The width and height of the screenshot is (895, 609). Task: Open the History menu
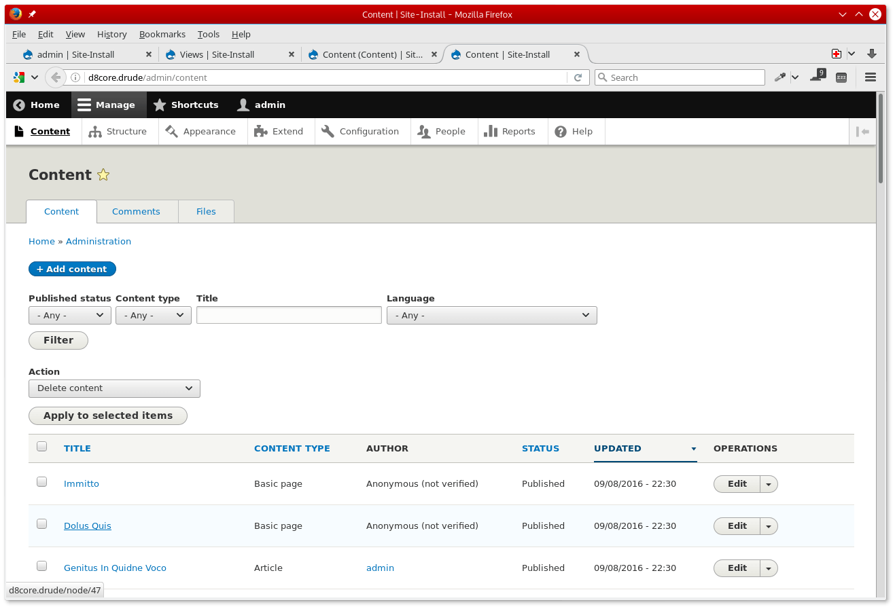point(111,35)
